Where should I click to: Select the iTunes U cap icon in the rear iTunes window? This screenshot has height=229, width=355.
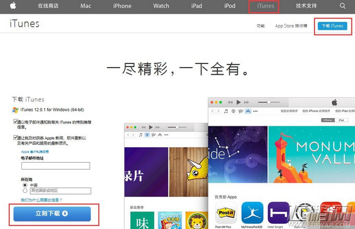153,135
